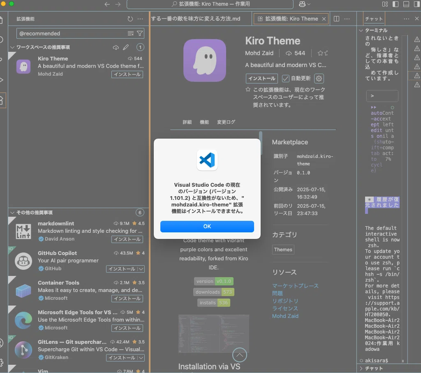
Task: Click the Kiro Theme star rating
Action: coord(323,53)
